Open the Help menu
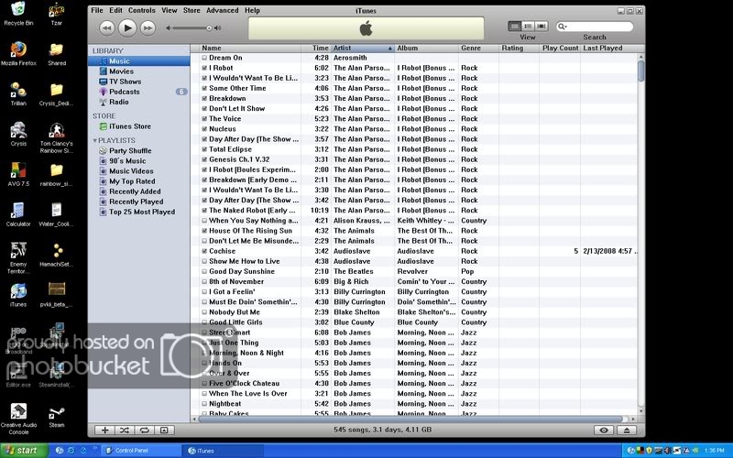733x458 pixels. pyautogui.click(x=252, y=10)
